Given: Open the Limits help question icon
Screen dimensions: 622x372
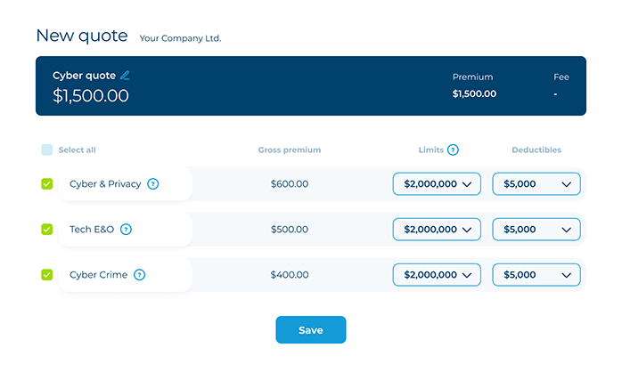Looking at the screenshot, I should (453, 150).
